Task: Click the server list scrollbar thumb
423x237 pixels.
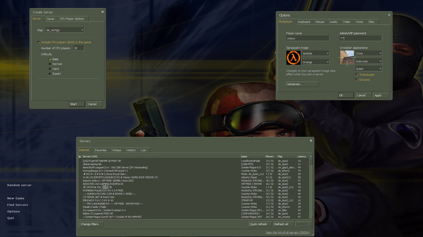Action: point(311,162)
